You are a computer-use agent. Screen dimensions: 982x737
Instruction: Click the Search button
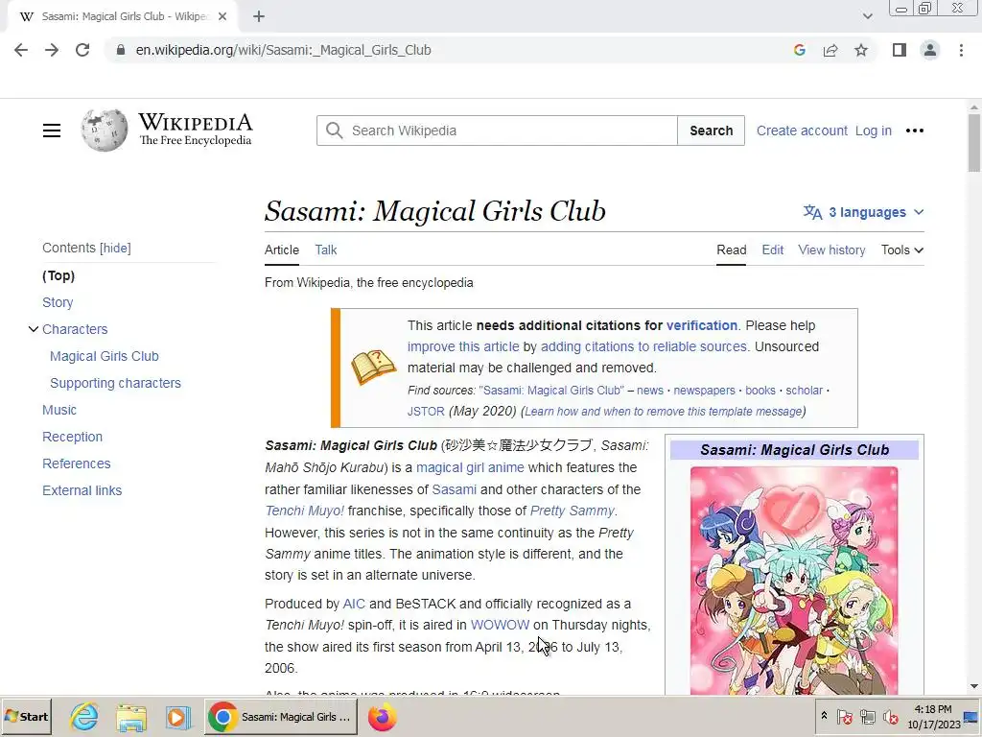pyautogui.click(x=711, y=131)
